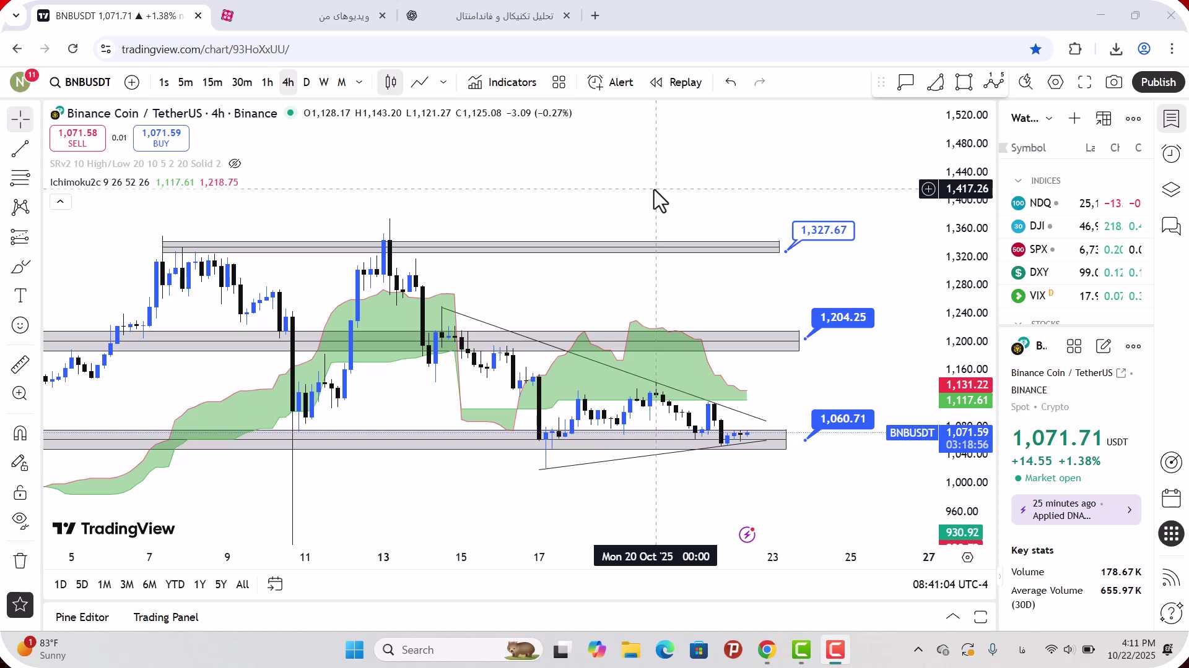Publish the chart idea
1189x668 pixels.
point(1158,82)
